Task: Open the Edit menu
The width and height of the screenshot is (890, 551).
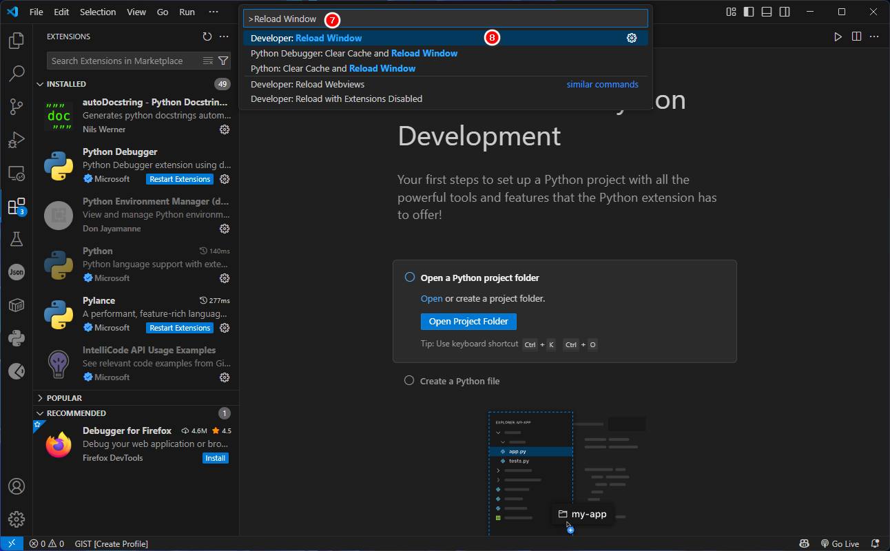Action: [x=61, y=12]
